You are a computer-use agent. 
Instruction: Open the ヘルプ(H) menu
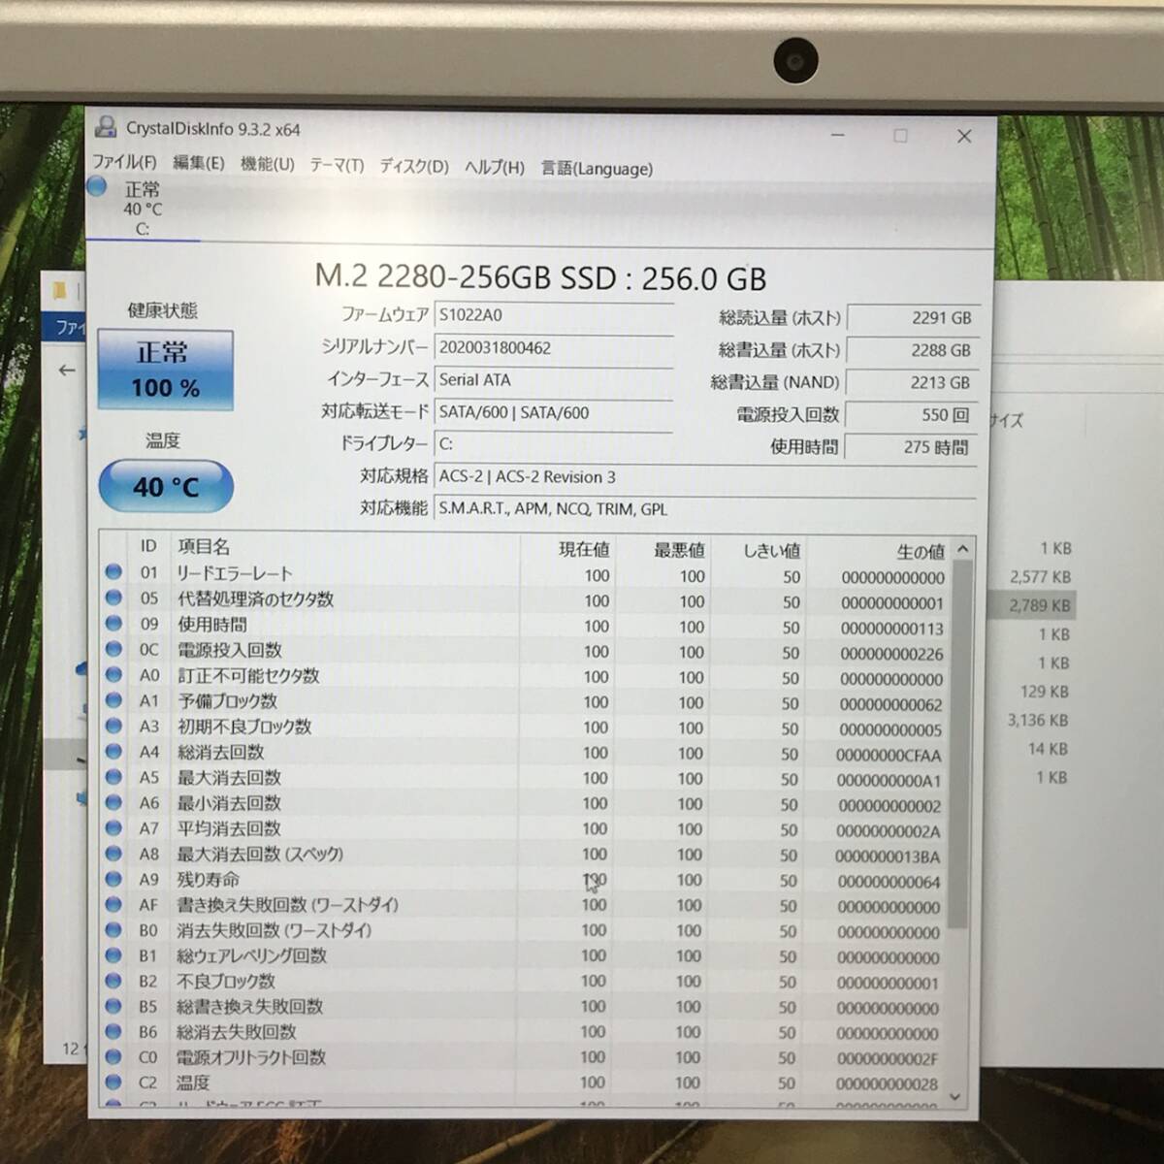pos(495,167)
